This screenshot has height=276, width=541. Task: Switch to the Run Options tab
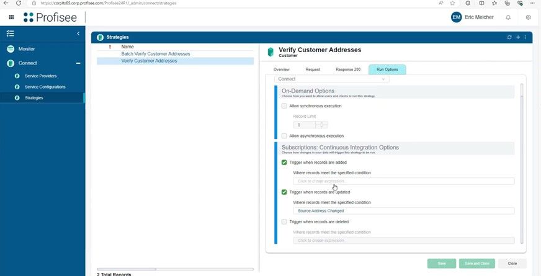click(x=387, y=69)
